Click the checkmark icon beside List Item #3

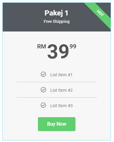tap(43, 105)
